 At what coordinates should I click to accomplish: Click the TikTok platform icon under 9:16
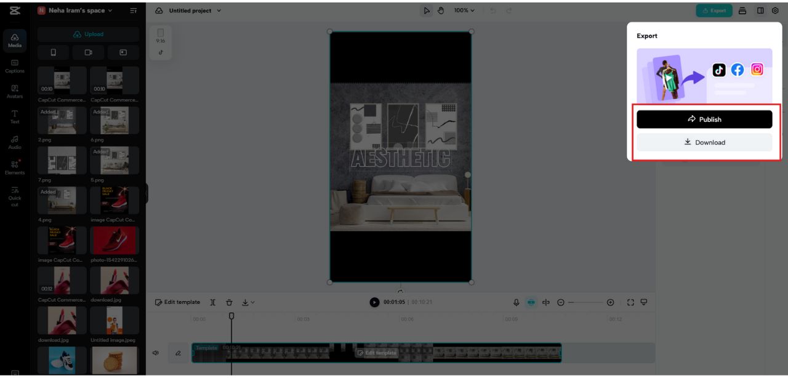[161, 52]
